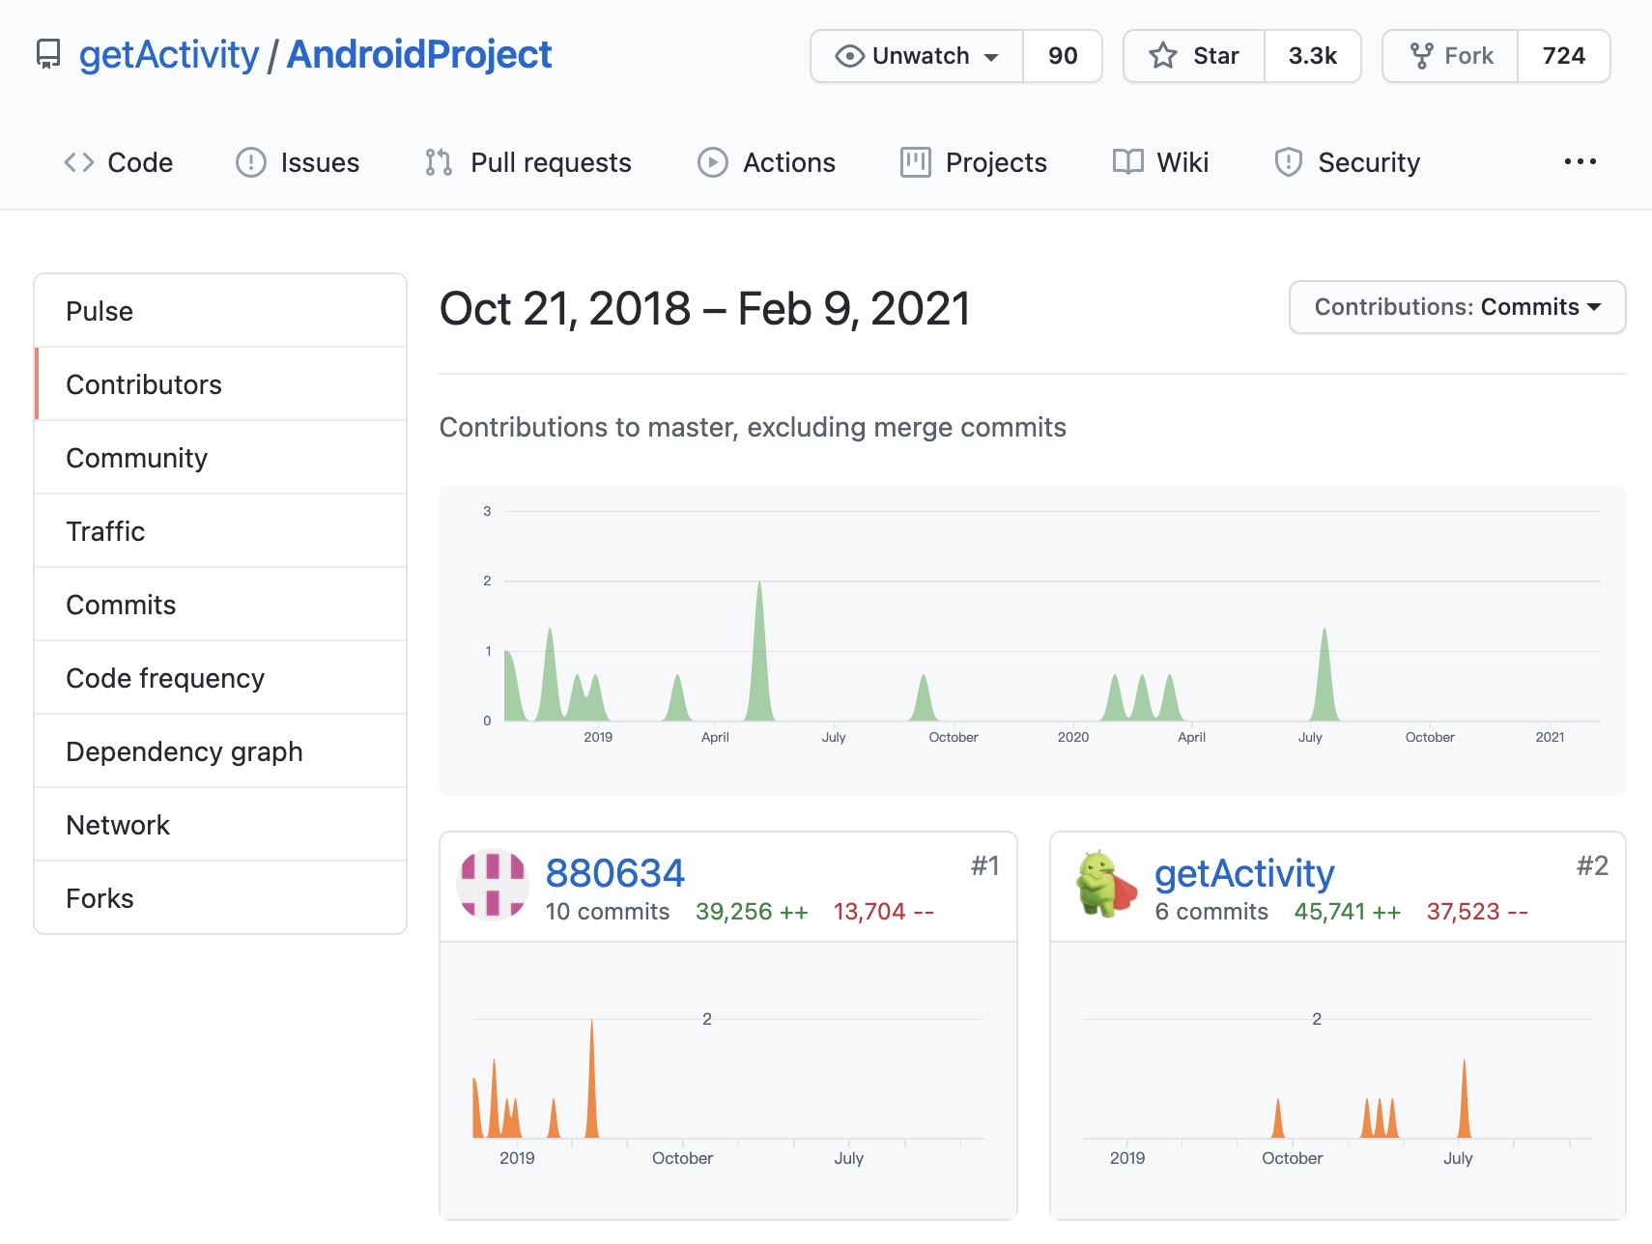Click the tallest green peak in commits chart

click(759, 657)
